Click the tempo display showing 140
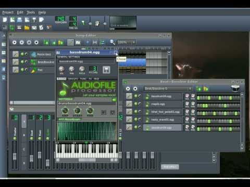 tap(60, 19)
